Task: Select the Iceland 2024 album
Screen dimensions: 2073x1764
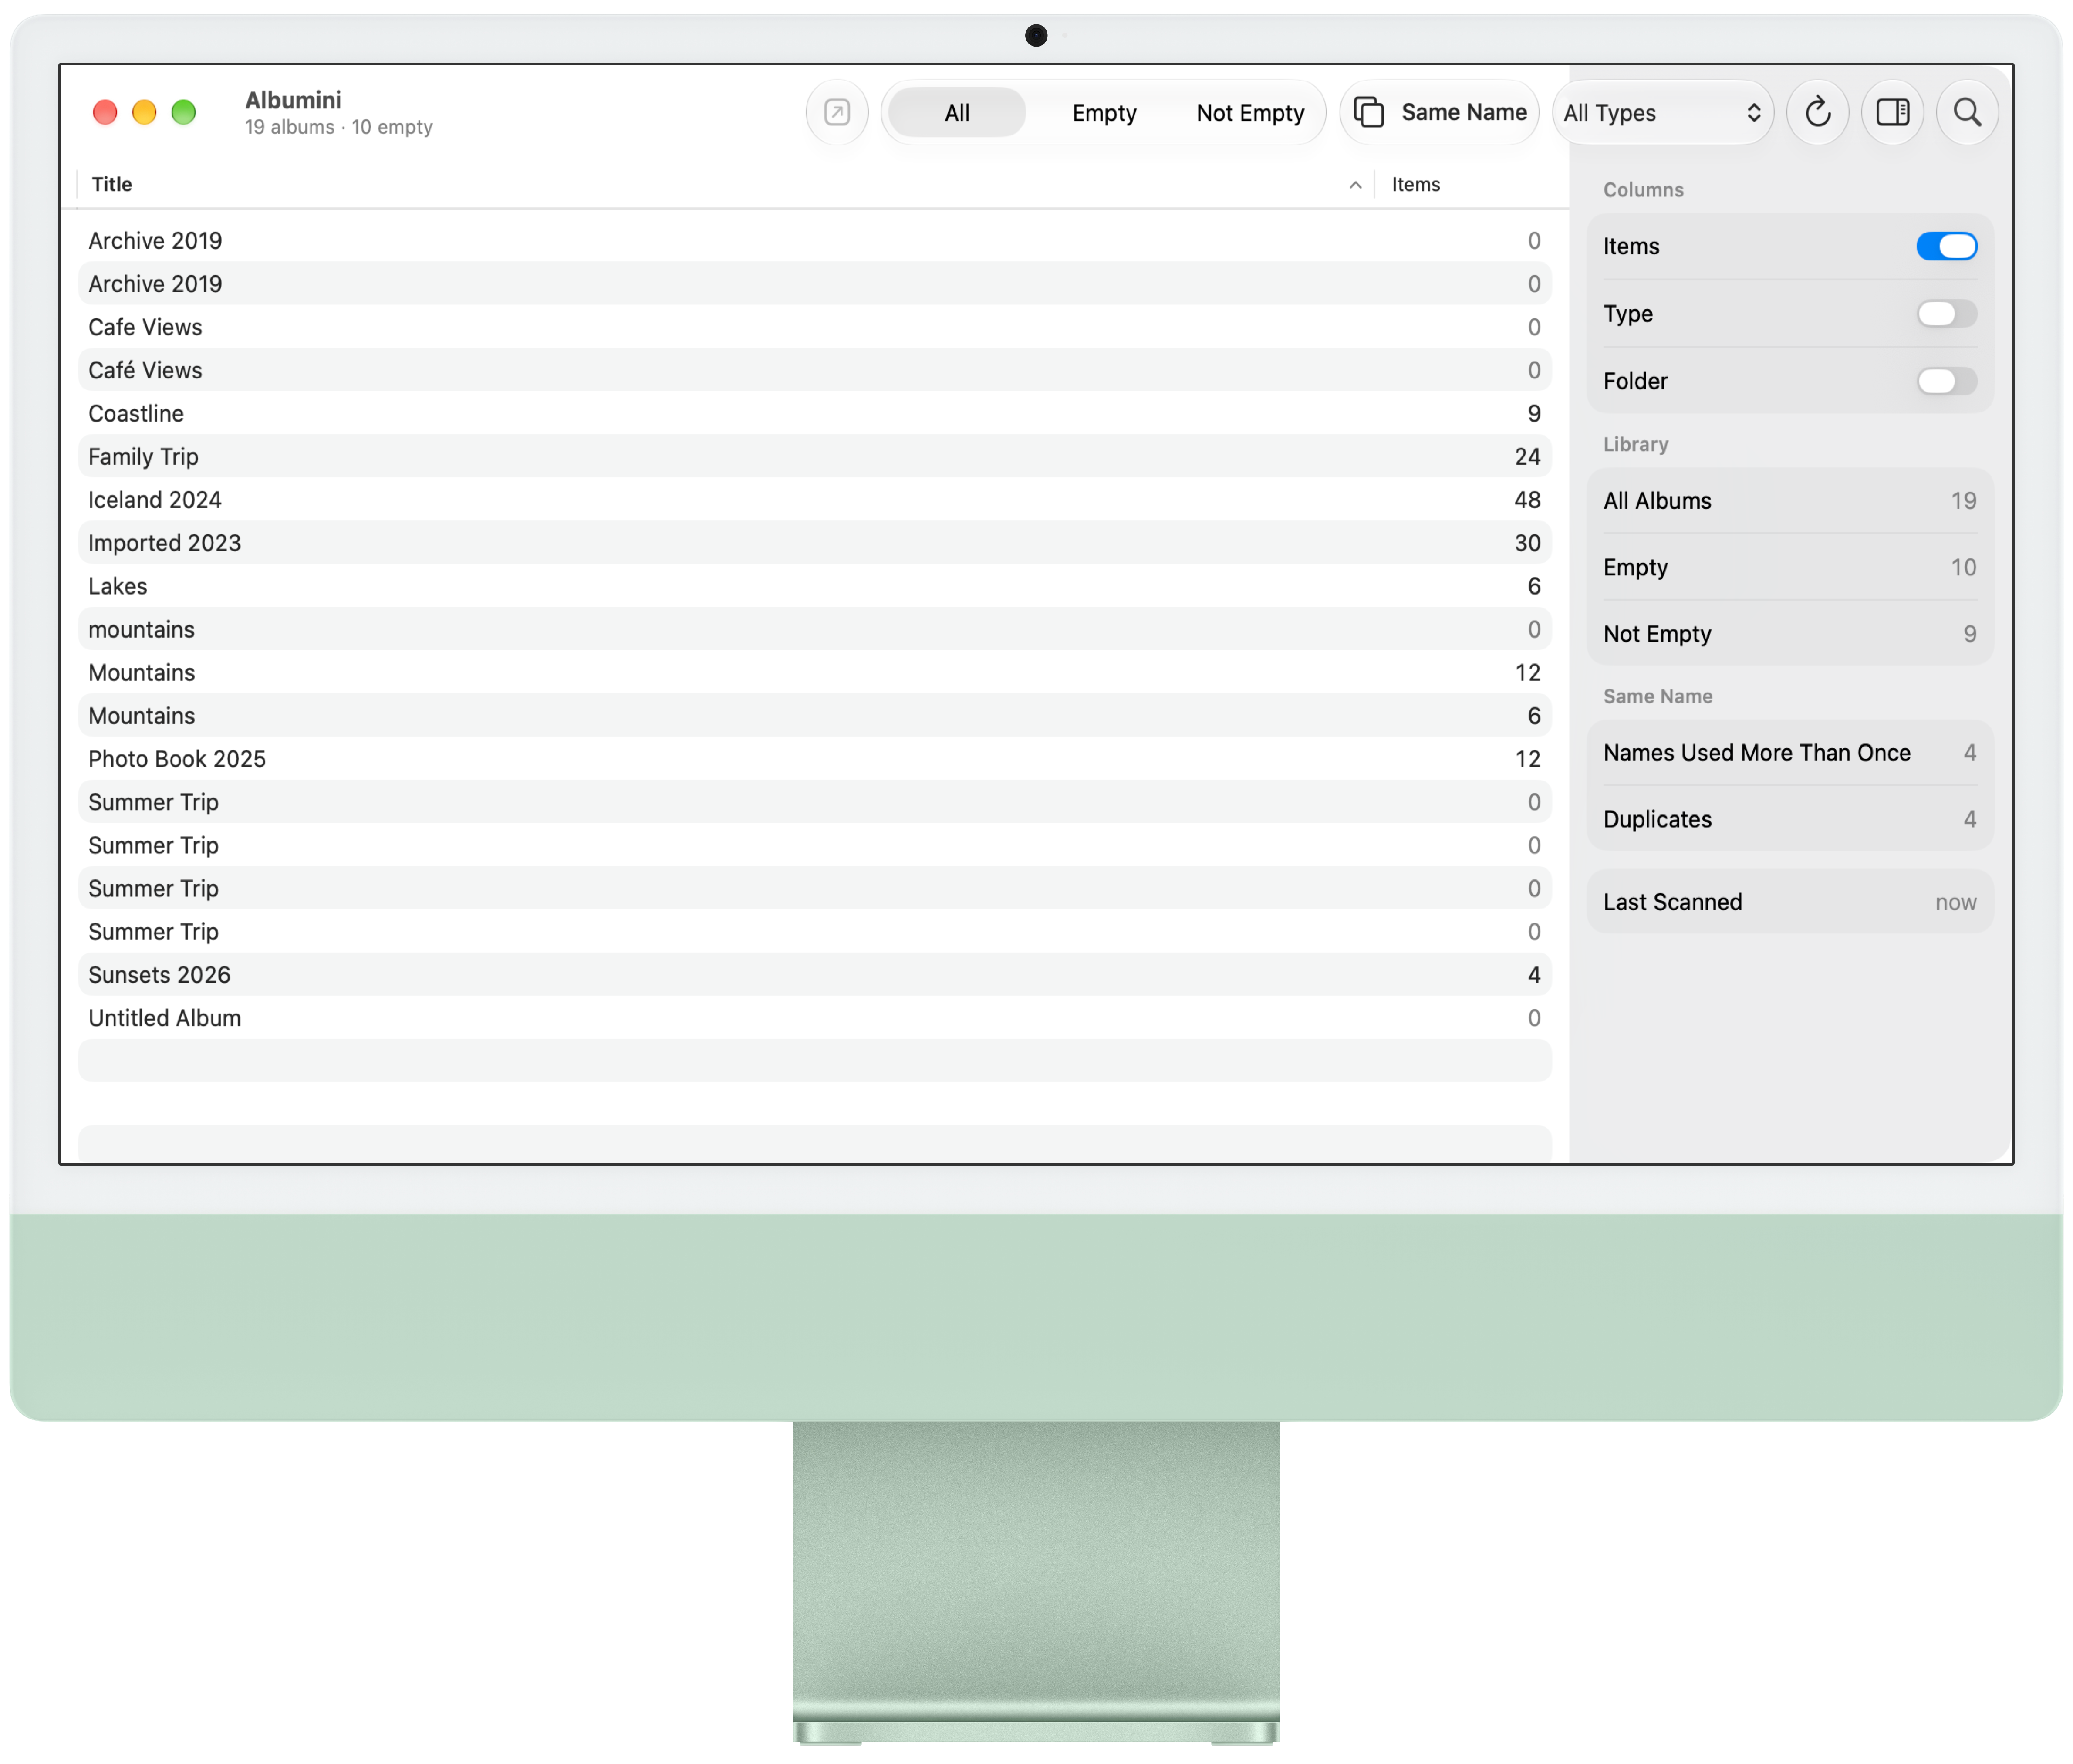Action: point(814,499)
